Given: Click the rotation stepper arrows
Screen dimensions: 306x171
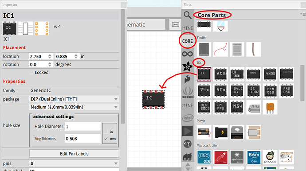Looking at the screenshot, I should 50,65.
